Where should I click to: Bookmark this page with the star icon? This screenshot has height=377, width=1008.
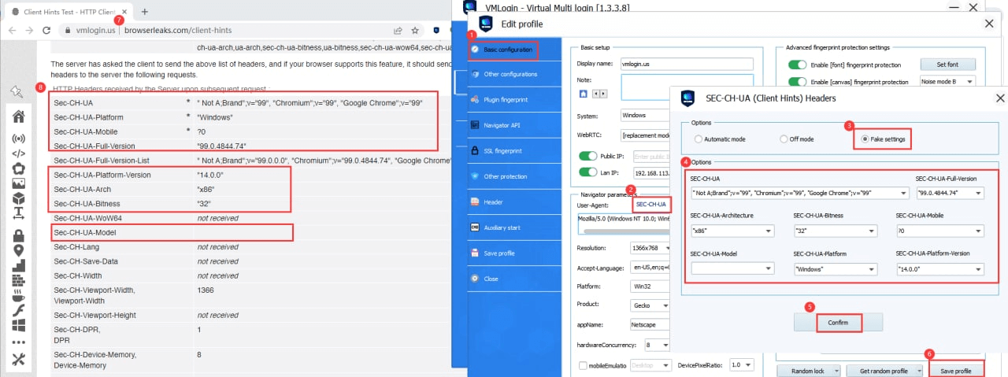pos(415,31)
